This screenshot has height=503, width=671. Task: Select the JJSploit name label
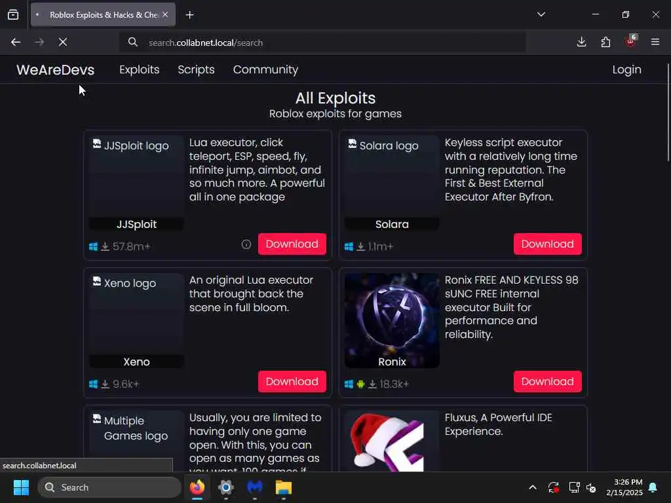tap(136, 224)
